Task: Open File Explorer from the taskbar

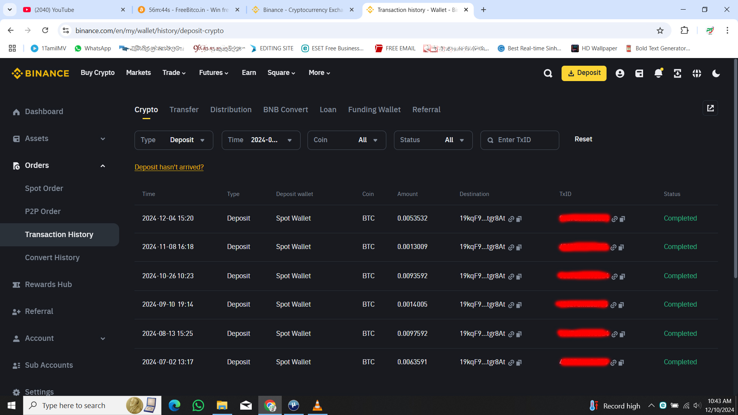Action: 222,405
